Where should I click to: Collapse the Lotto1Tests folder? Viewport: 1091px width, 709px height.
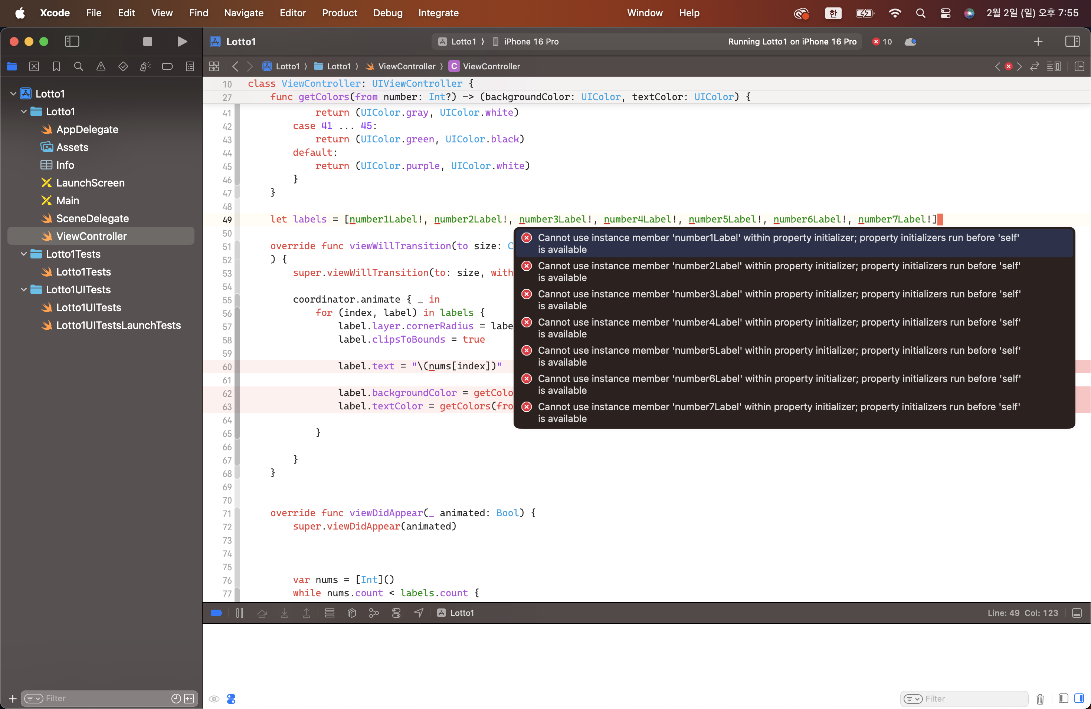(x=24, y=254)
